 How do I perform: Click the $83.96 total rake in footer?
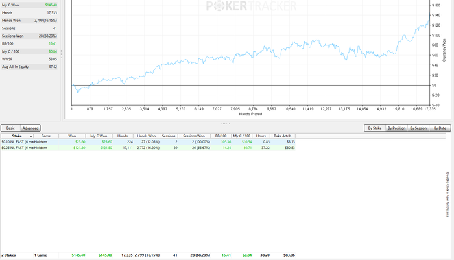tap(289, 255)
